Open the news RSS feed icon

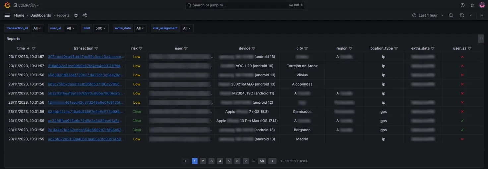point(472,5)
